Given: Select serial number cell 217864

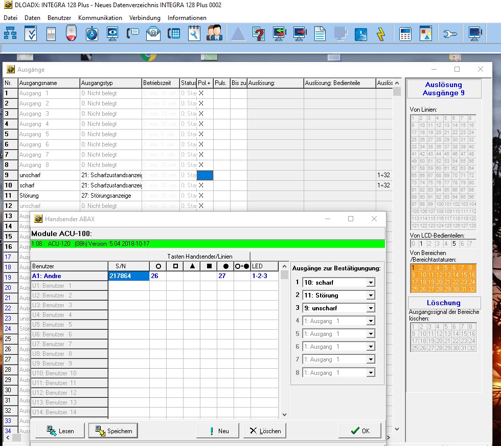Looking at the screenshot, I should [x=128, y=276].
